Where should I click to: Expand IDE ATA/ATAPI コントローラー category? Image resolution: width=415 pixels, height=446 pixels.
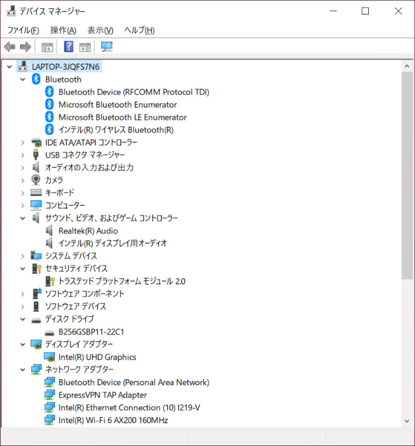(x=23, y=143)
